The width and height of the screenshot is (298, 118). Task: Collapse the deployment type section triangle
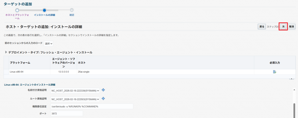point(6,53)
